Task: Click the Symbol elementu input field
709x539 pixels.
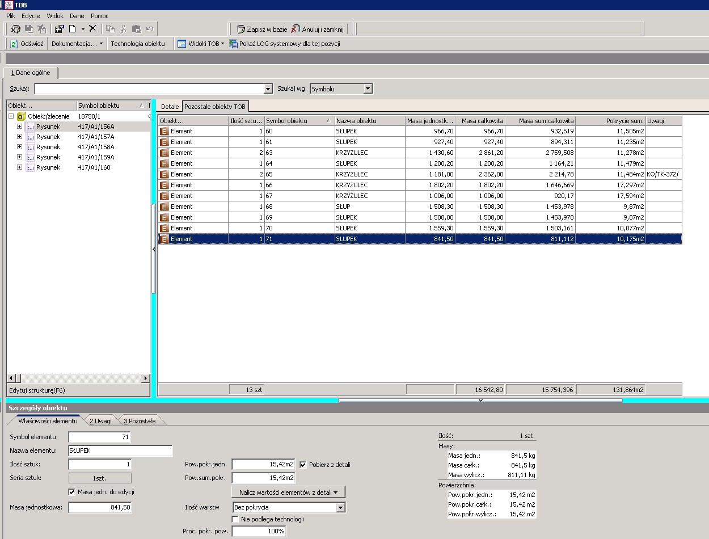Action: click(100, 437)
